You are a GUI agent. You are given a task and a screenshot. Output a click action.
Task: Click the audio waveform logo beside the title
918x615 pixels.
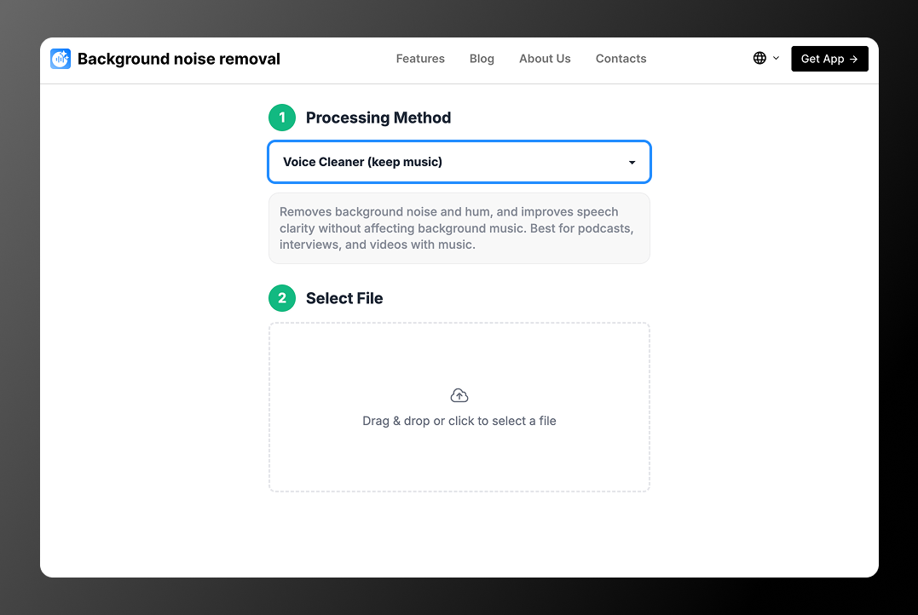pyautogui.click(x=60, y=59)
